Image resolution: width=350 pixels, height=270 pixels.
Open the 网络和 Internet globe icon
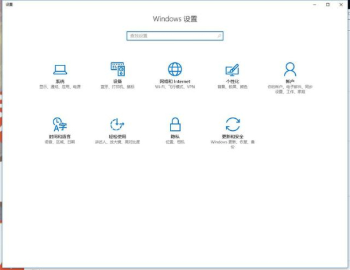[175, 69]
